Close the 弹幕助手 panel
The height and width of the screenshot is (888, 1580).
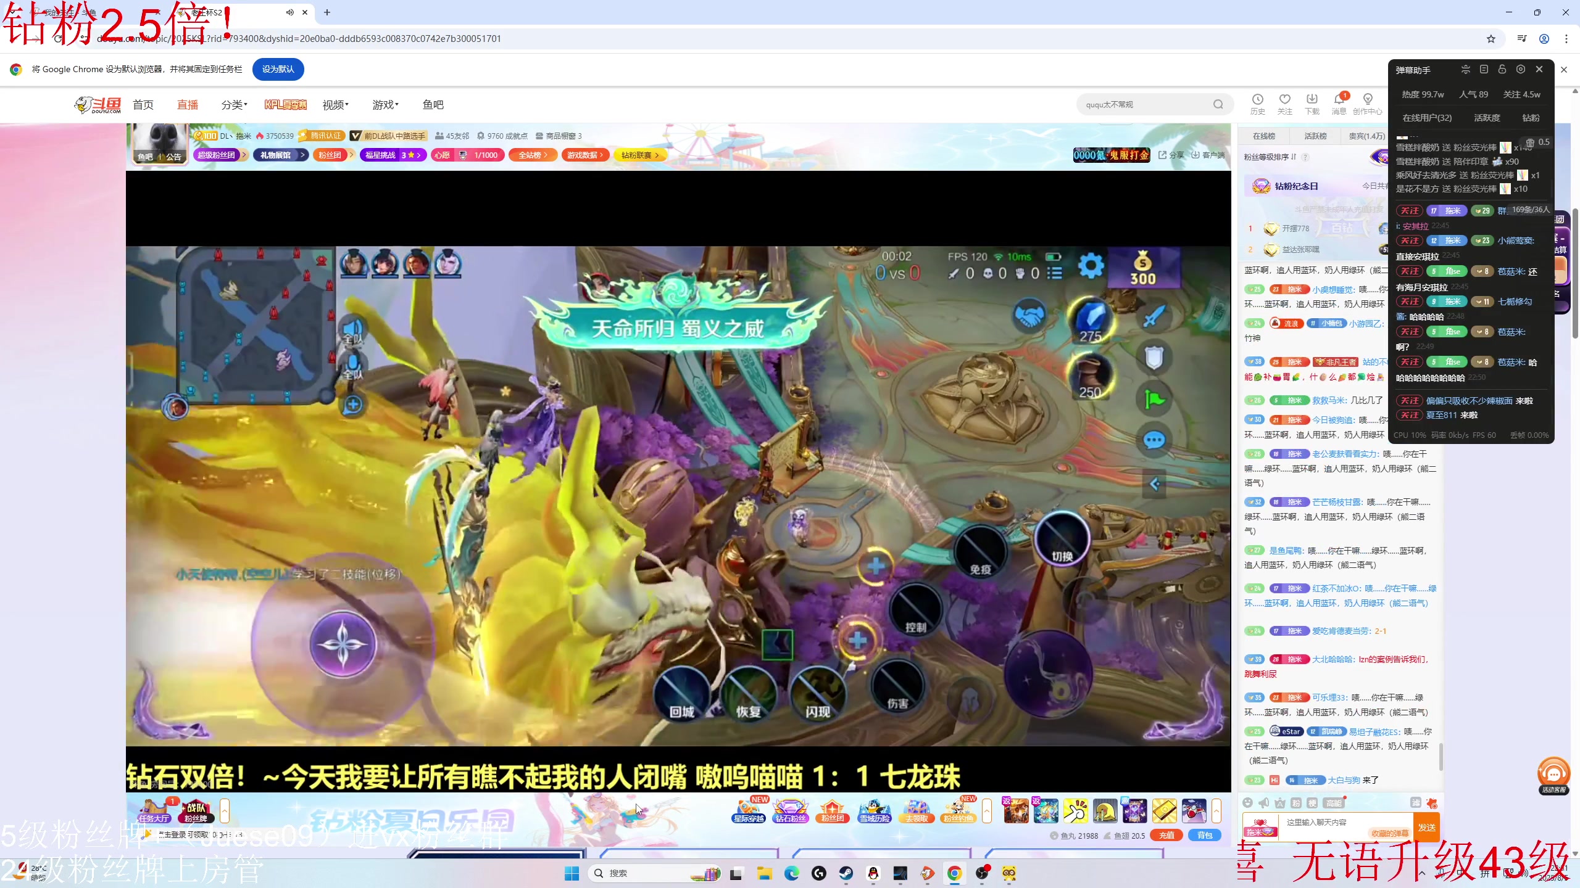pos(1539,69)
